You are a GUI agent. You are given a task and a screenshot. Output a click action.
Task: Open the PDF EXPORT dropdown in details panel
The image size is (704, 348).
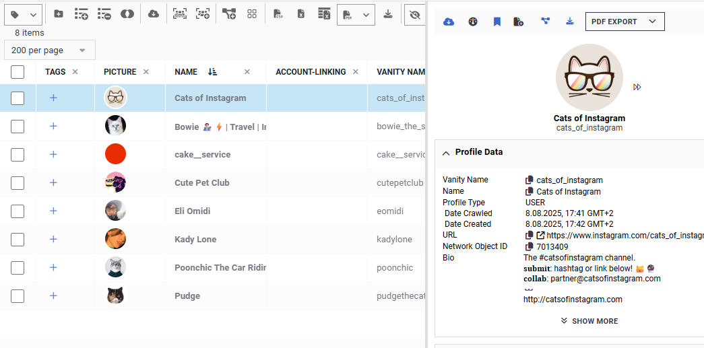(625, 22)
